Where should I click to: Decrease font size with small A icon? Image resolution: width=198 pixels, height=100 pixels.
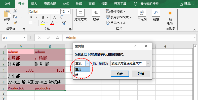tap(61, 17)
